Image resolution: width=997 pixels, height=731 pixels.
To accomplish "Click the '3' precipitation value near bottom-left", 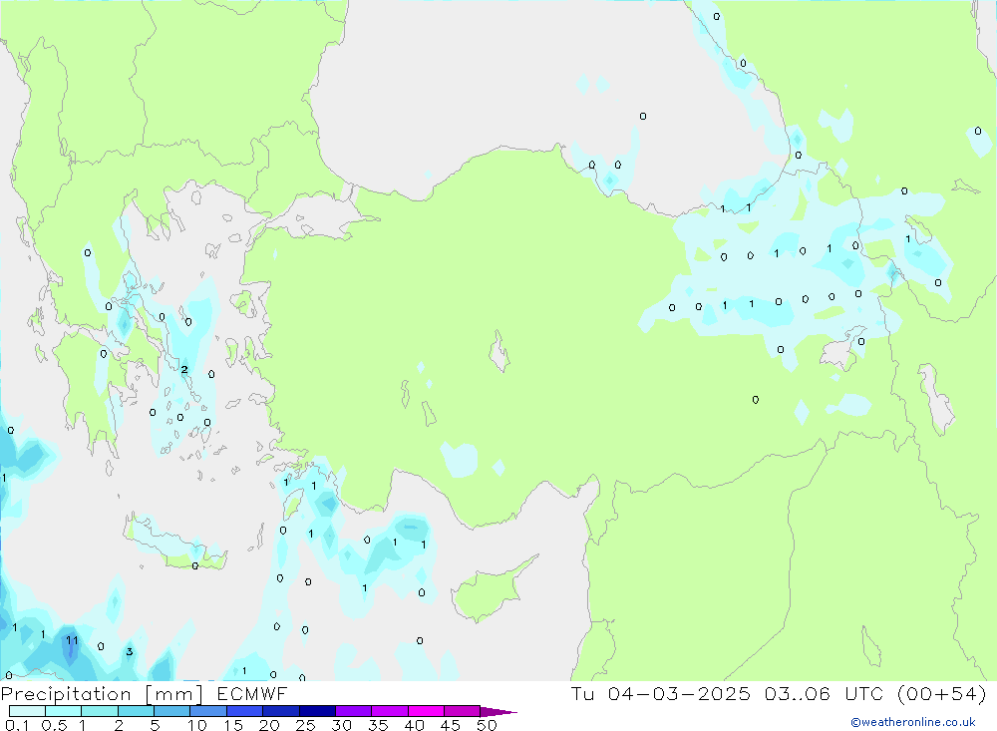I will coord(130,651).
